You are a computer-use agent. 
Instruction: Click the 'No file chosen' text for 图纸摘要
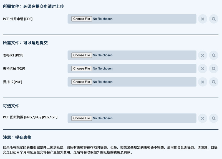pyautogui.click(x=103, y=118)
